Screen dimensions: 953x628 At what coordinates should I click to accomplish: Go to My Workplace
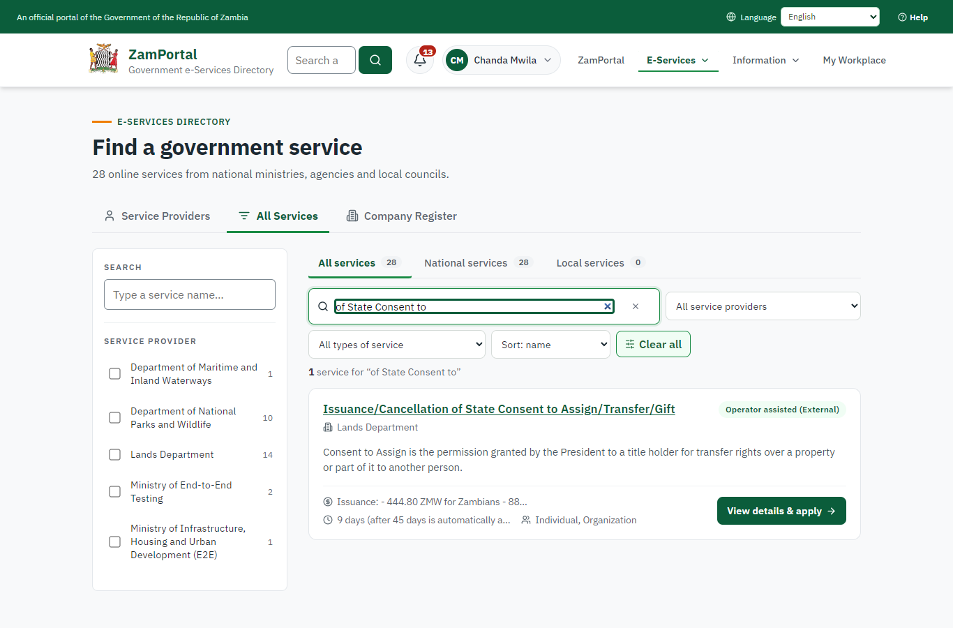point(855,60)
